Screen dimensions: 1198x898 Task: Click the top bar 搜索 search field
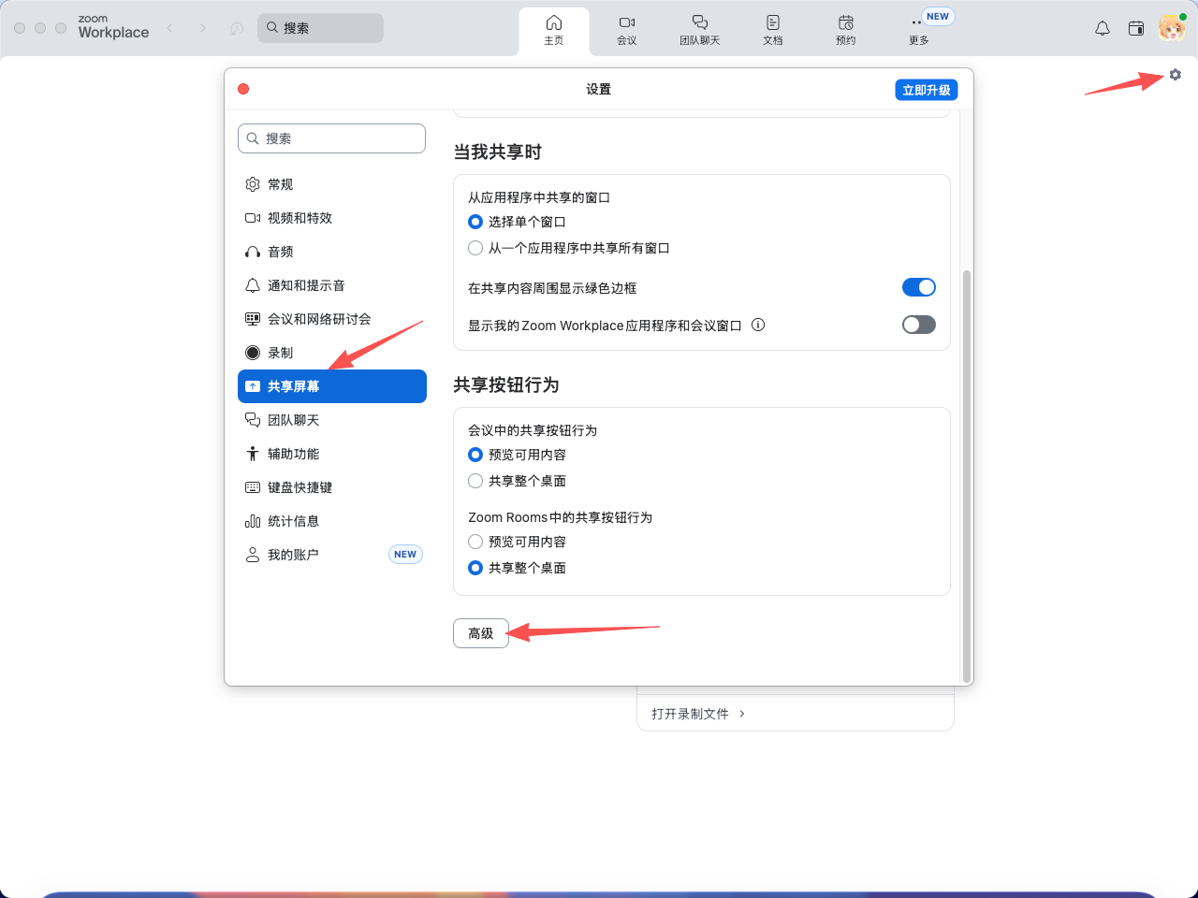pos(320,28)
